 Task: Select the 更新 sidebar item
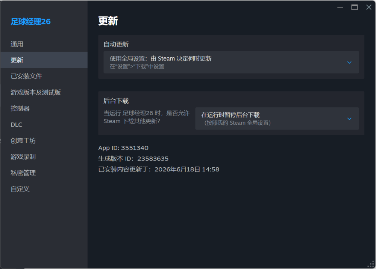point(44,60)
